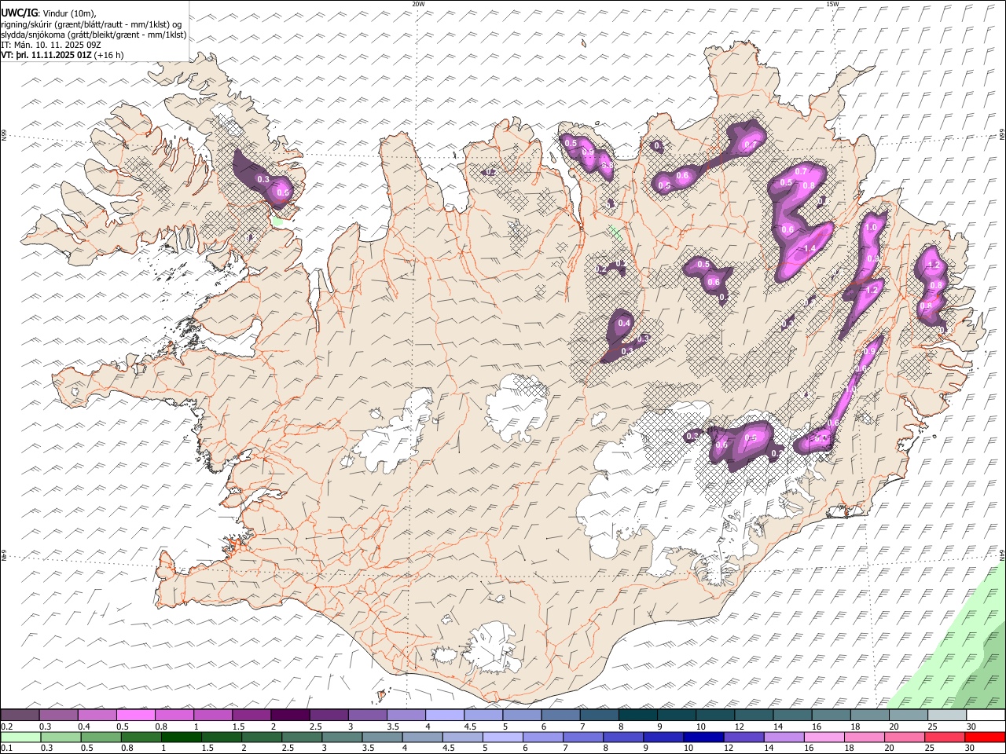Click the '0.4' snowfall value on the map
Image resolution: width=1006 pixels, height=754 pixels.
point(624,323)
